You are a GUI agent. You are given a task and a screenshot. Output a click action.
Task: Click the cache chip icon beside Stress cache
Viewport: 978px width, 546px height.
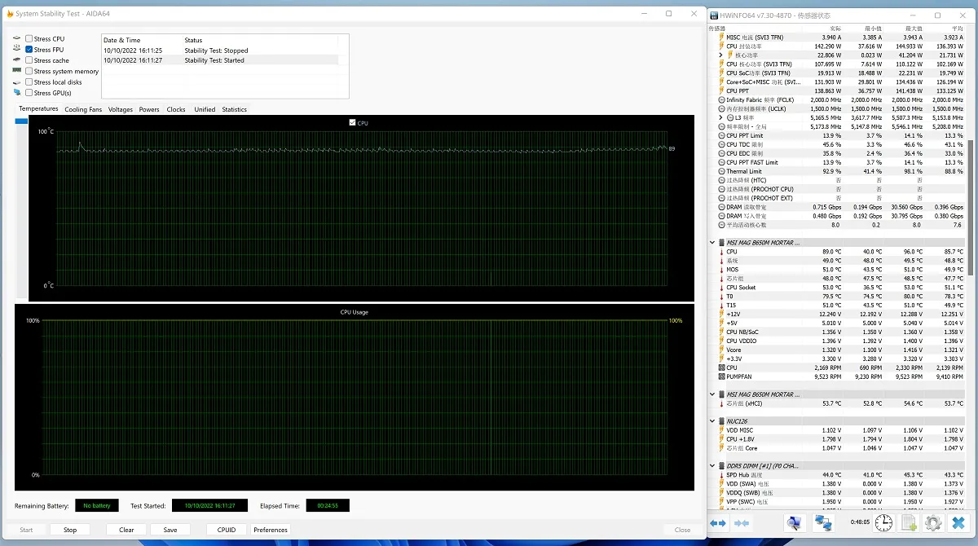coord(17,60)
